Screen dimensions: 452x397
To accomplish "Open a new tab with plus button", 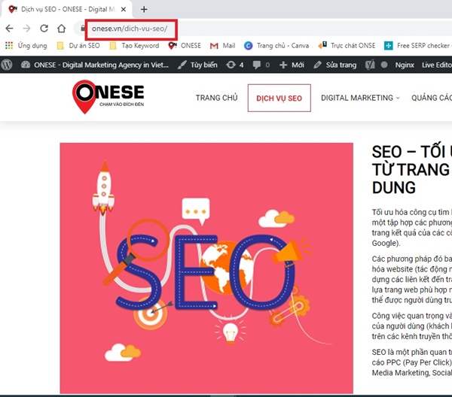I will point(144,10).
